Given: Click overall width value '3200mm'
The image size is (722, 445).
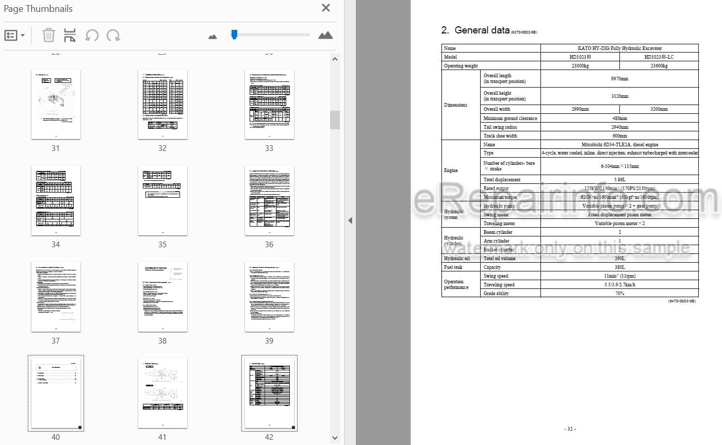Looking at the screenshot, I should point(659,109).
